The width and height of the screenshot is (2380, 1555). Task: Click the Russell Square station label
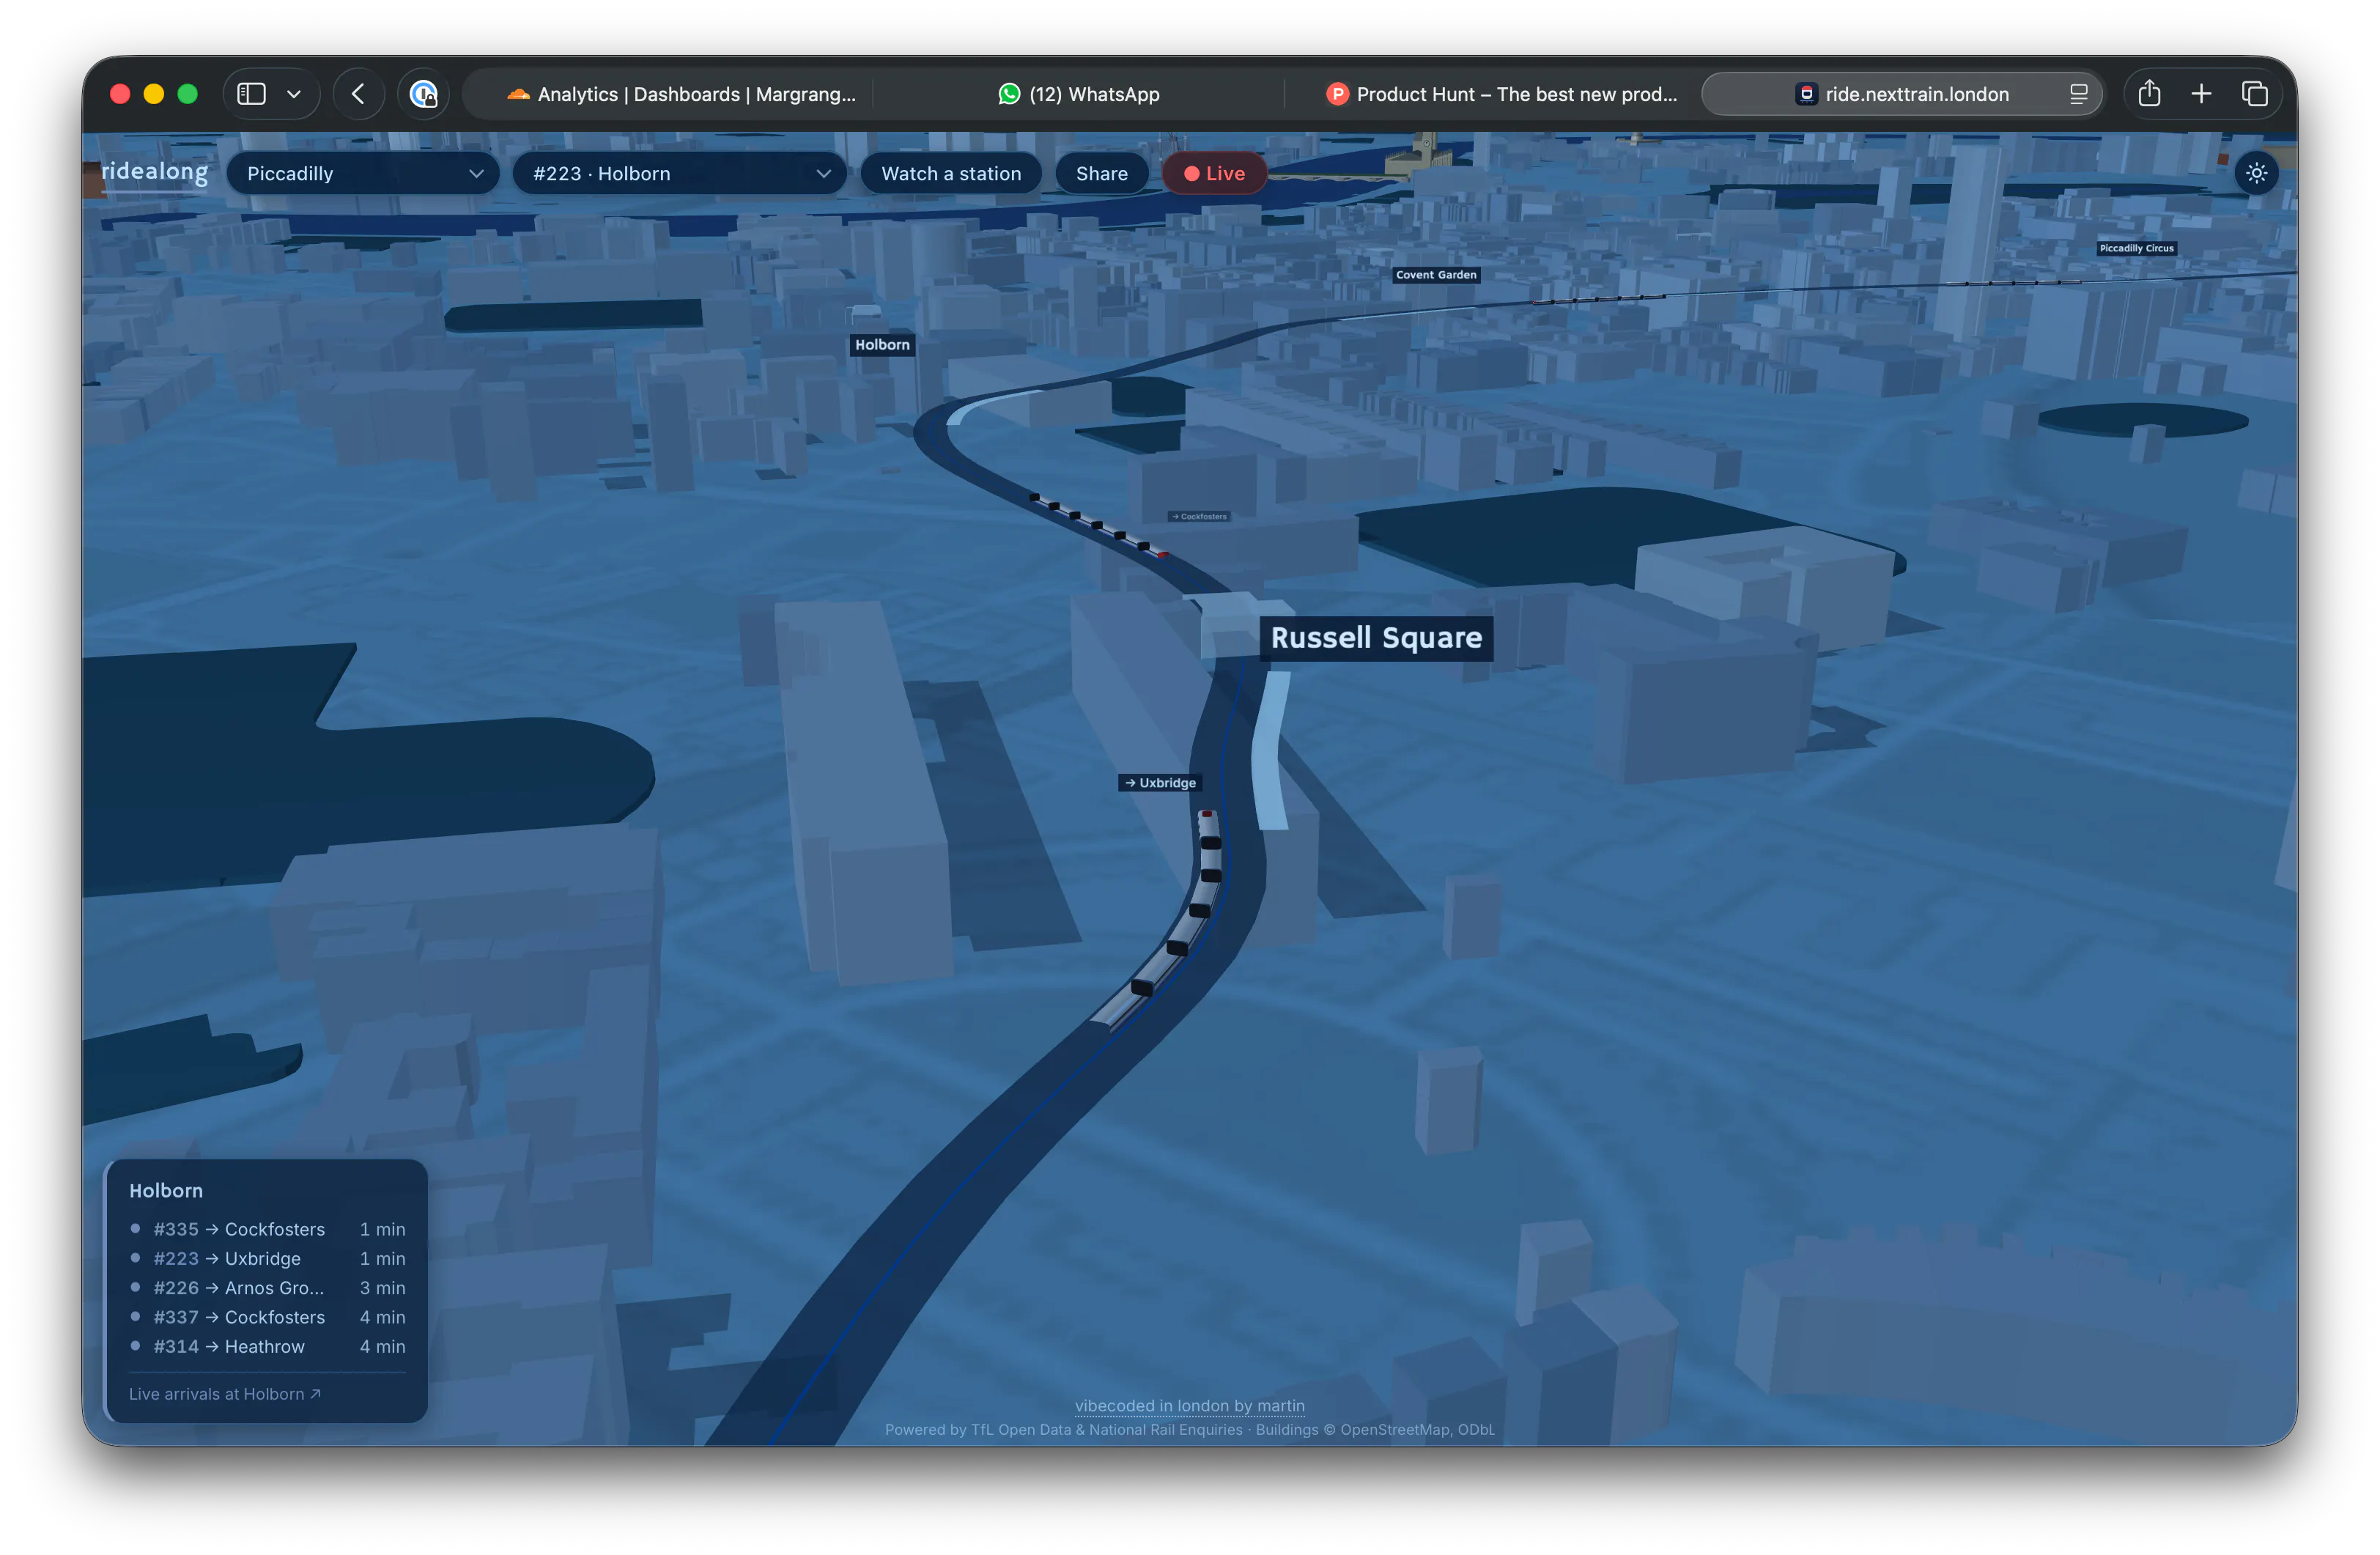click(1376, 638)
